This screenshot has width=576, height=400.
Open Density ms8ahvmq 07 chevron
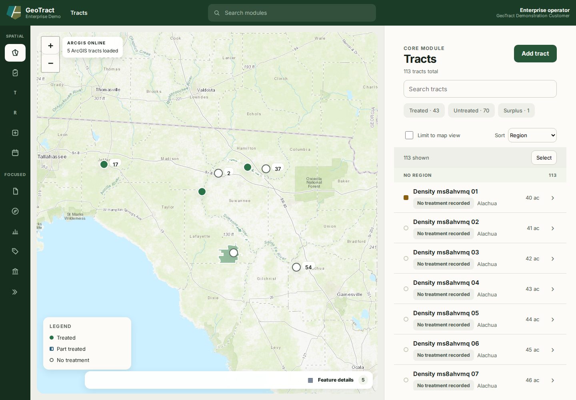pos(553,380)
